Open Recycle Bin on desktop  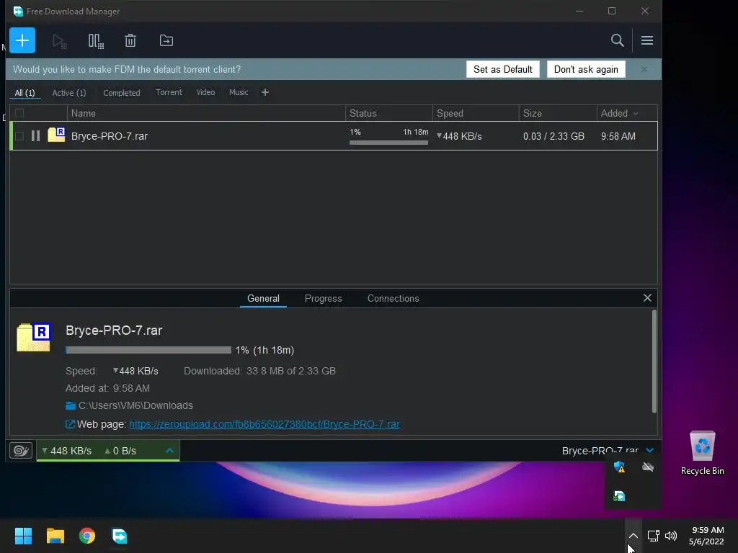pyautogui.click(x=702, y=454)
